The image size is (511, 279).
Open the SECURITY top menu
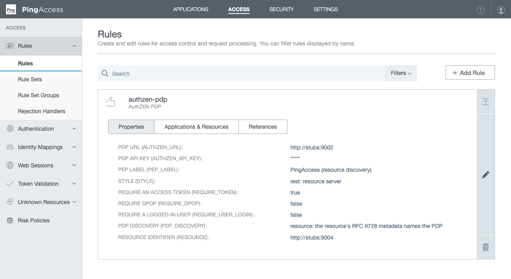[x=281, y=9]
